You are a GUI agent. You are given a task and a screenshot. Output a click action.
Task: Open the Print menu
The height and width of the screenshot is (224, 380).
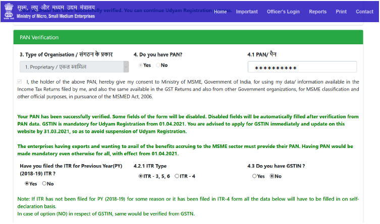tap(341, 12)
